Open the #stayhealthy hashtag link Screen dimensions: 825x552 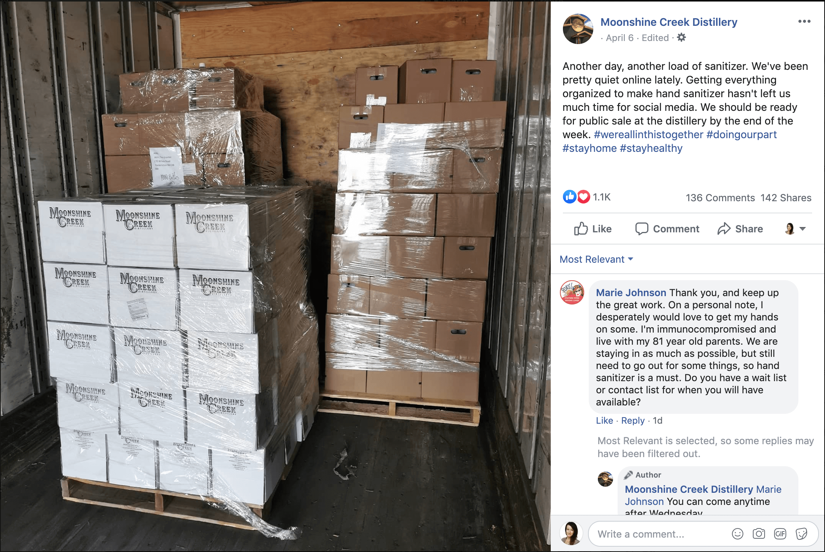coord(651,148)
